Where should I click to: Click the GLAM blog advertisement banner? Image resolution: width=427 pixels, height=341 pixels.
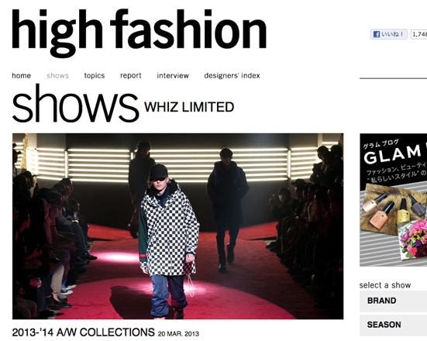393,200
